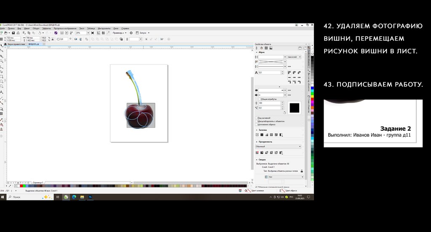Click the mirror vertically icon
The height and width of the screenshot is (232, 431).
80,39
